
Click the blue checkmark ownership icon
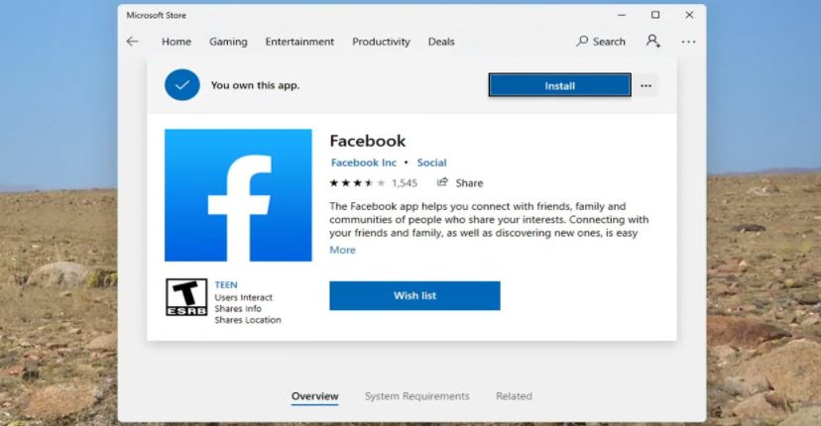coord(182,85)
